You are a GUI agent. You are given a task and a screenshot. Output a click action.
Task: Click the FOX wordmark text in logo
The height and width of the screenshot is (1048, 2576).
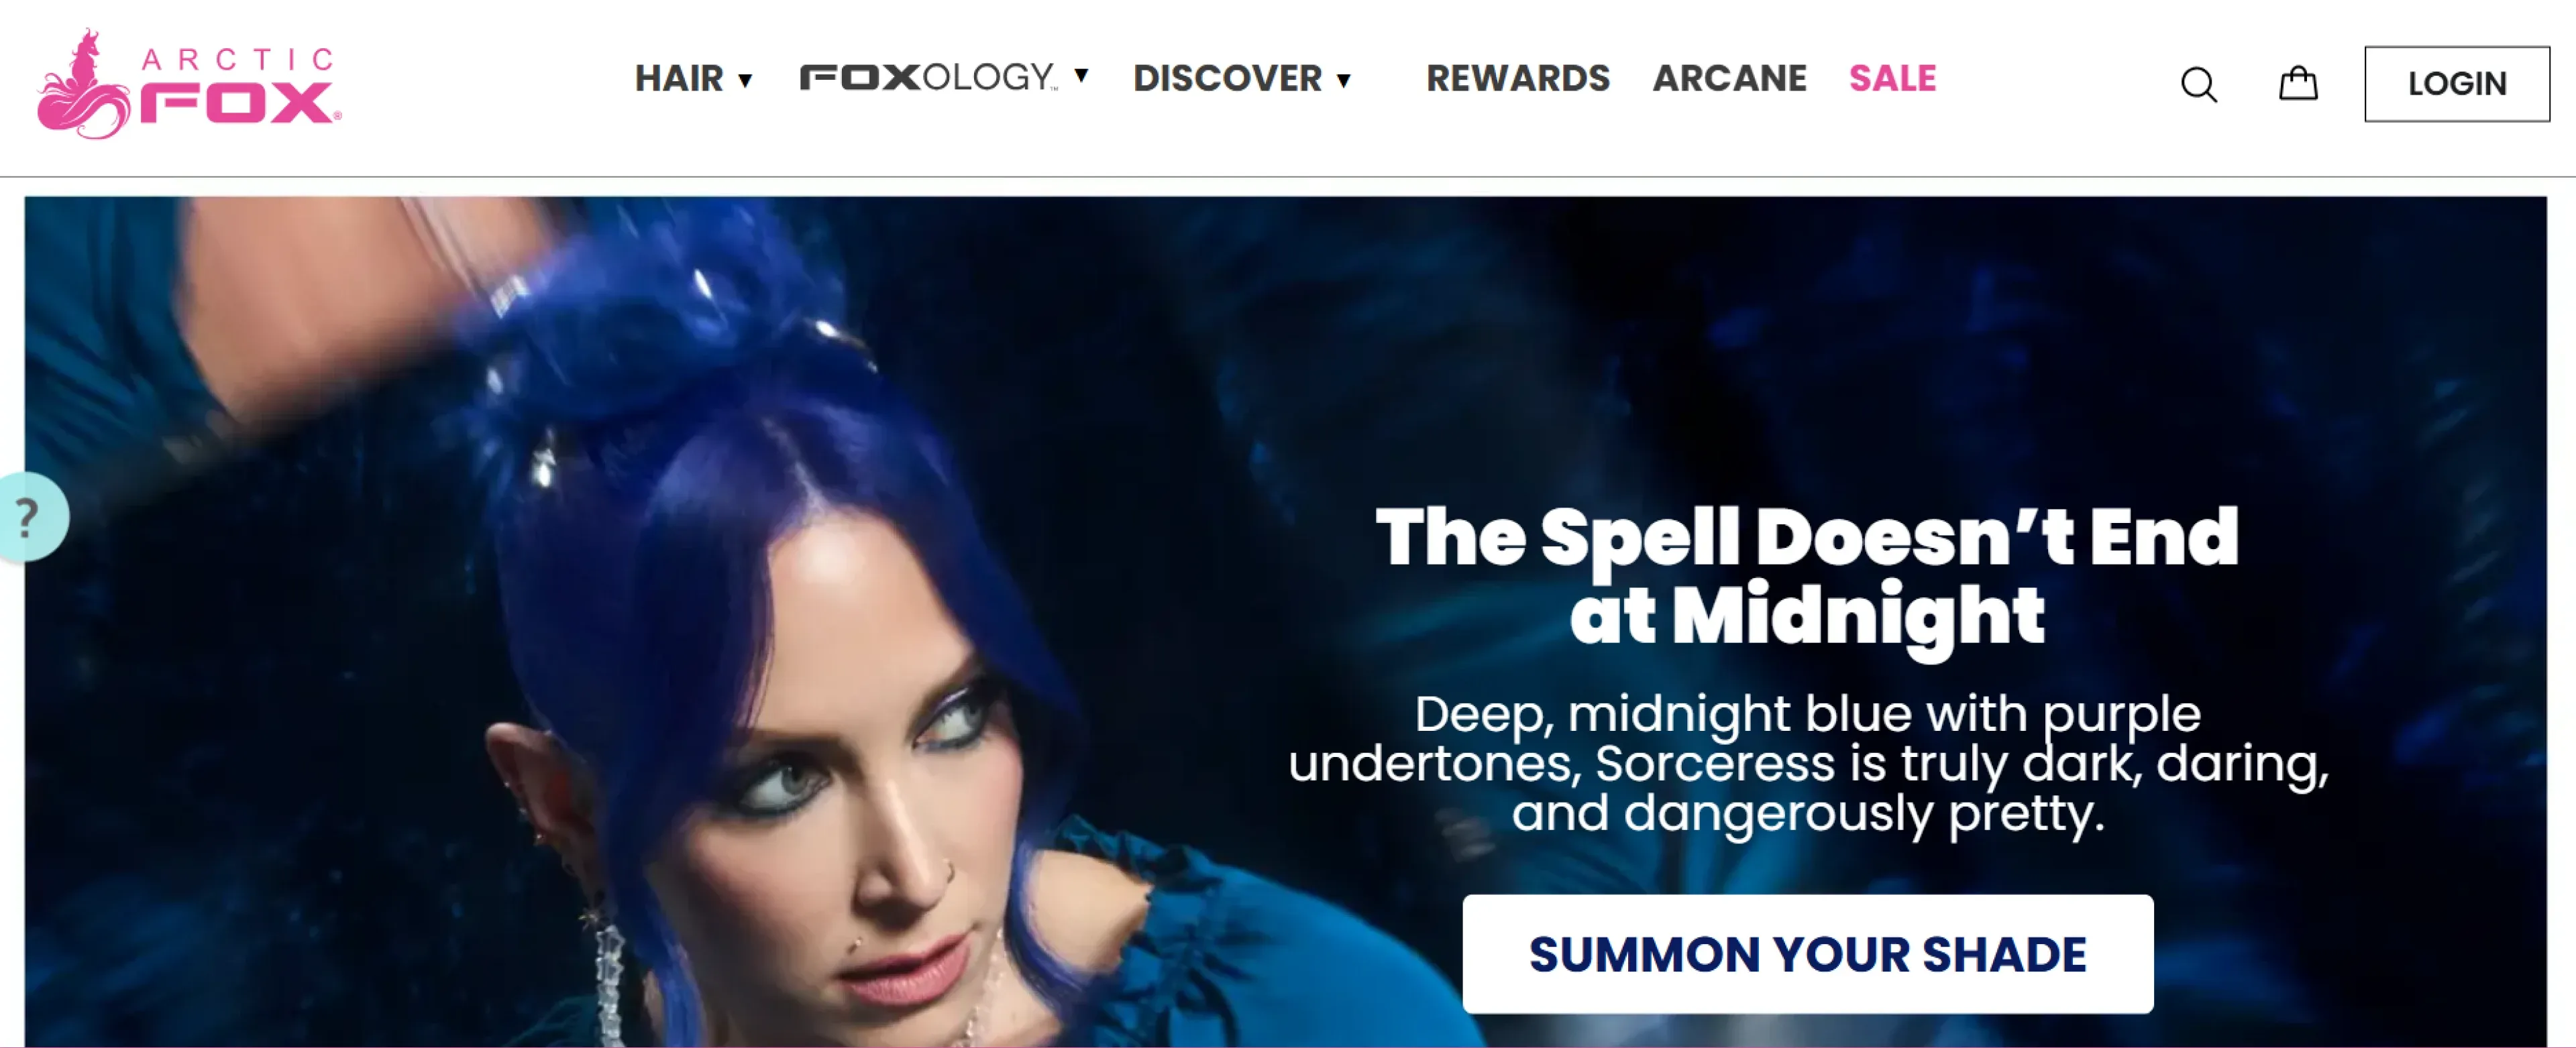point(237,103)
